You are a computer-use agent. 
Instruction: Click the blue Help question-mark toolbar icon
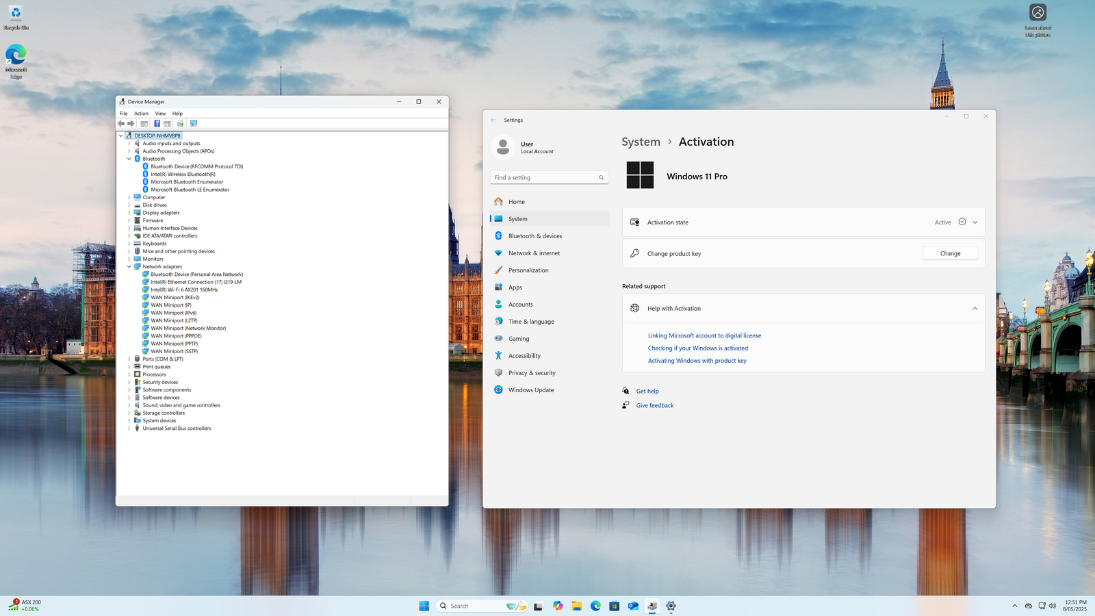157,124
